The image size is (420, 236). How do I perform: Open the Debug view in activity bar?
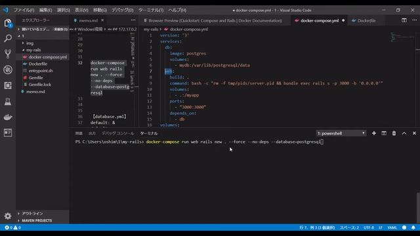click(8, 70)
